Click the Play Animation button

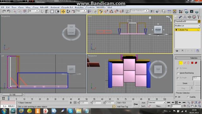coord(176,103)
